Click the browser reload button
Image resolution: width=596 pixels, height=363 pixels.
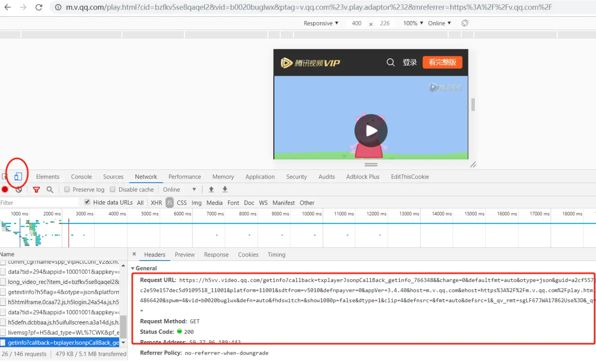39,7
